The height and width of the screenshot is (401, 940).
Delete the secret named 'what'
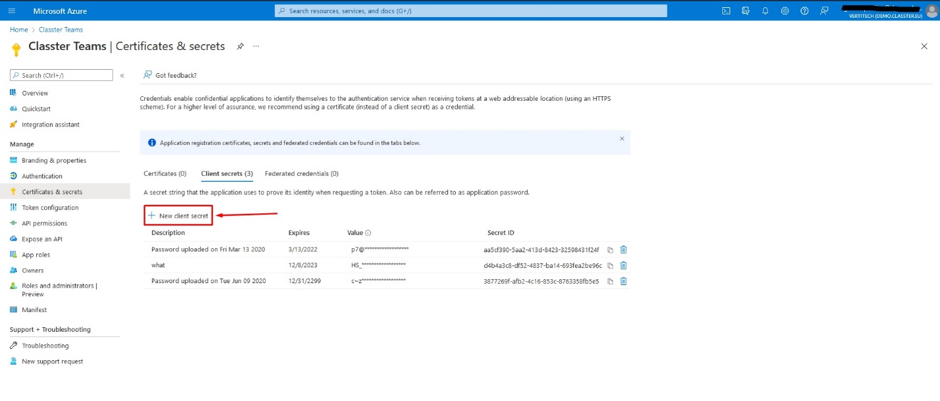(x=624, y=265)
